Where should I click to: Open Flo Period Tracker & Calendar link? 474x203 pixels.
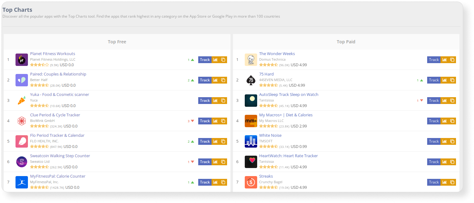pos(57,136)
